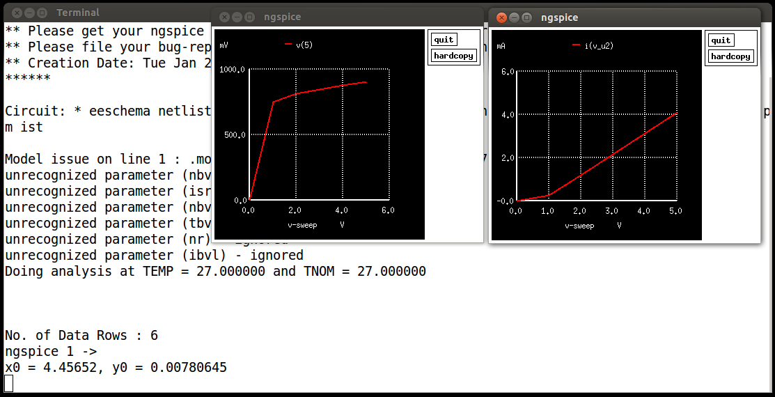Click quit in the i(v_u2) plot window
This screenshot has height=397, width=775.
coord(721,40)
